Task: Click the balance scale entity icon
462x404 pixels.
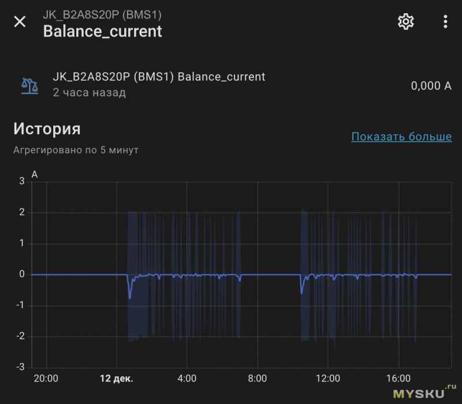Action: (x=29, y=85)
